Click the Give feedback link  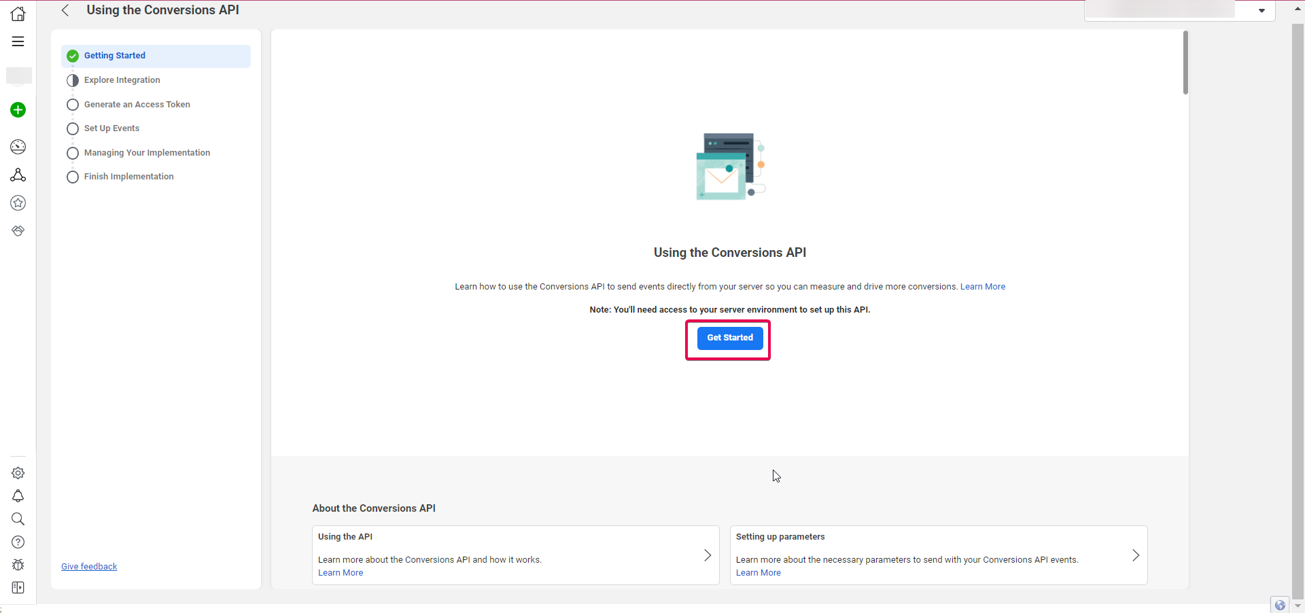pos(89,567)
